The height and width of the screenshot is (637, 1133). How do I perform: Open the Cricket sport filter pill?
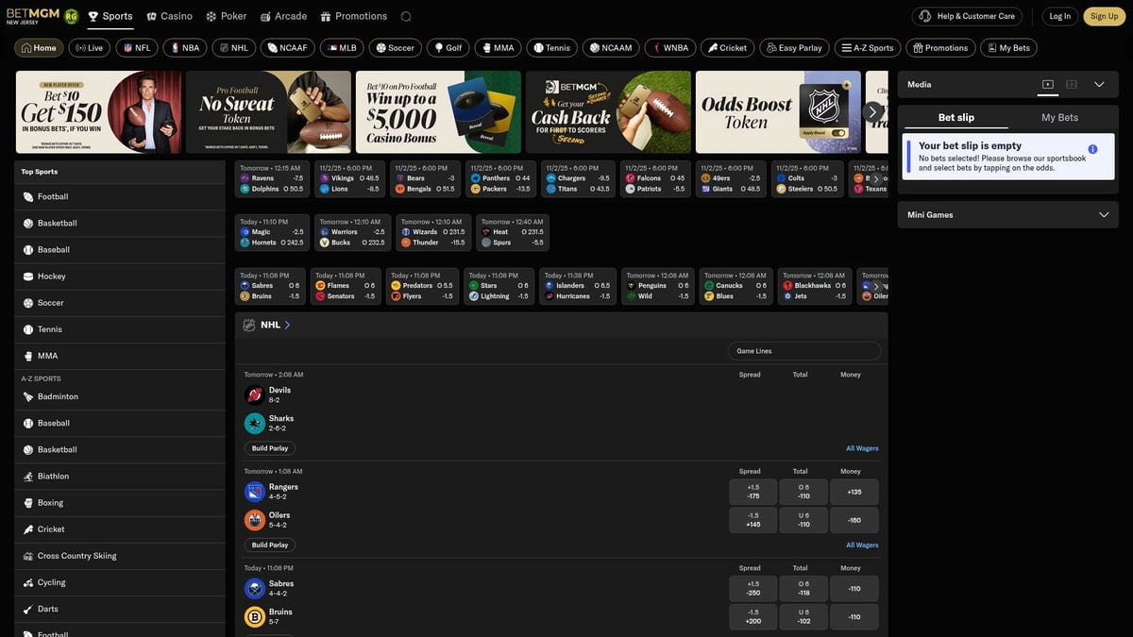click(727, 46)
